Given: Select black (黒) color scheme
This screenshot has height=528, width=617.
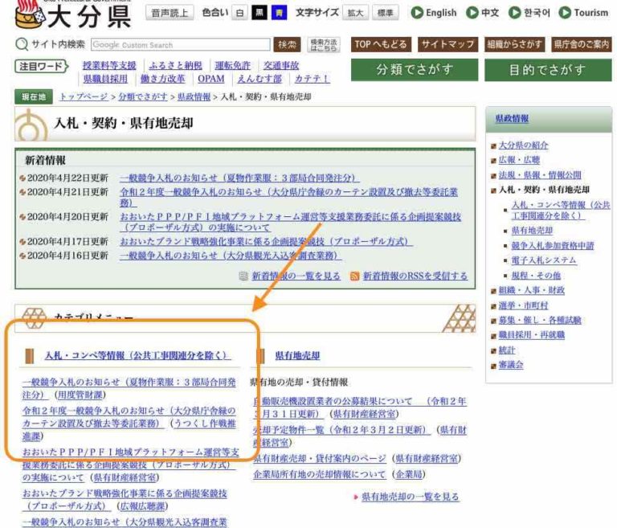Looking at the screenshot, I should (259, 13).
